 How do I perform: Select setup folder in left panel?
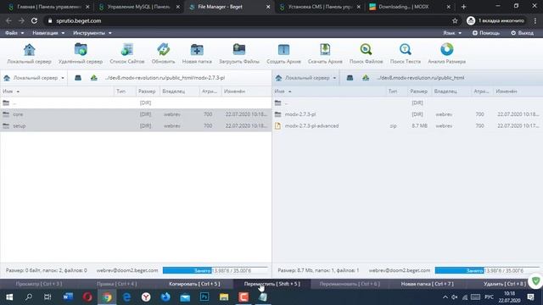pos(136,126)
